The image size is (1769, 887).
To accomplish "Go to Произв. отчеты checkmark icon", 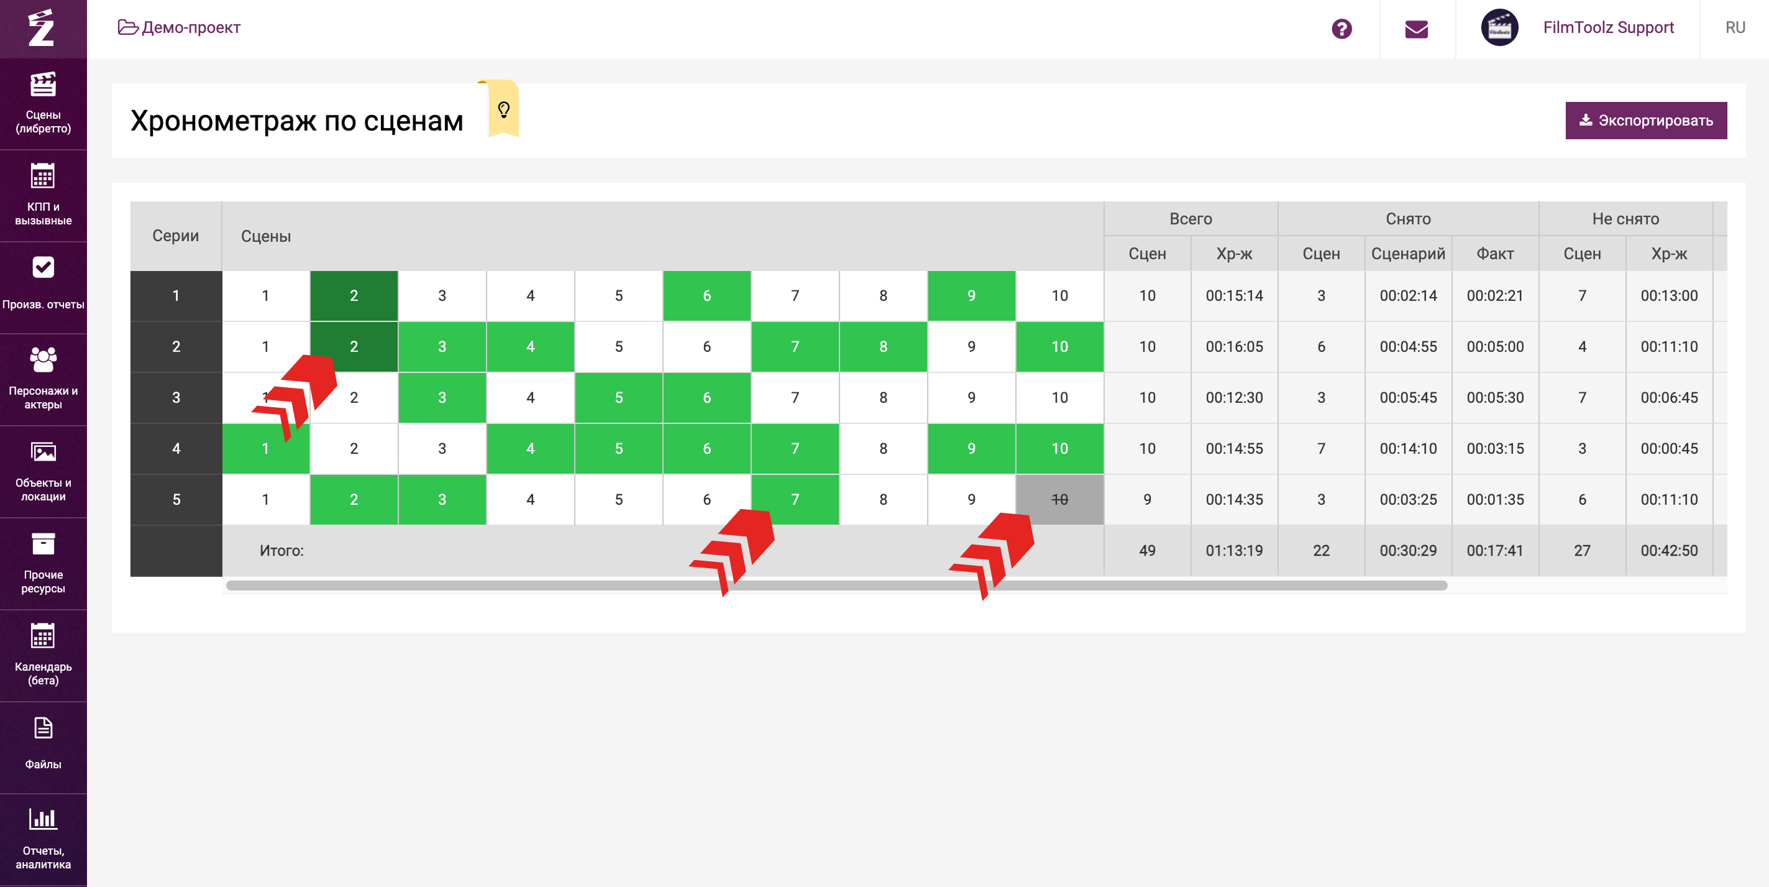I will [43, 268].
